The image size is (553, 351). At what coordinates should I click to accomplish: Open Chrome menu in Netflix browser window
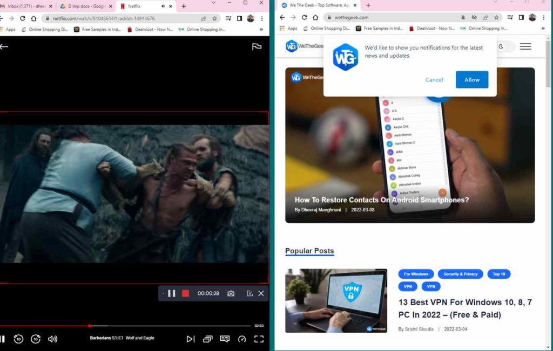click(262, 18)
